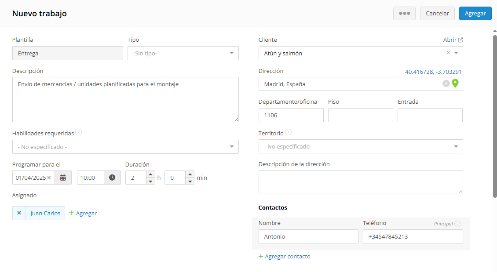497x272 pixels.
Task: Click the Nombre field with Antonio
Action: [x=308, y=236]
